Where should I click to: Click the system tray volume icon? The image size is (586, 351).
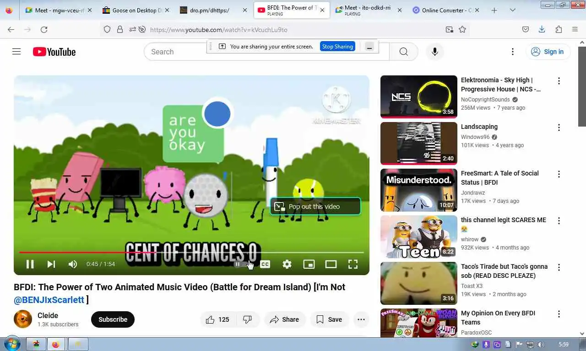point(541,344)
